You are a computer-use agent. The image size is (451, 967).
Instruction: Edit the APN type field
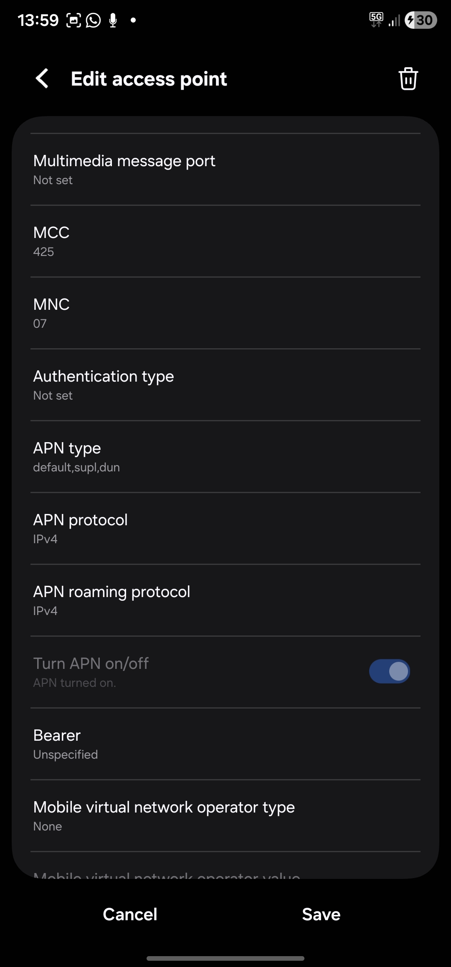225,456
